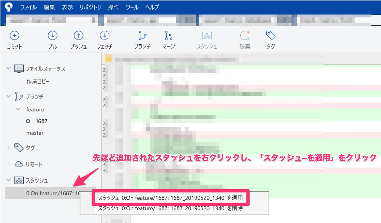The width and height of the screenshot is (381, 223).
Task: Click the Fetch (フェッチ) toolbar icon
Action: pyautogui.click(x=105, y=35)
